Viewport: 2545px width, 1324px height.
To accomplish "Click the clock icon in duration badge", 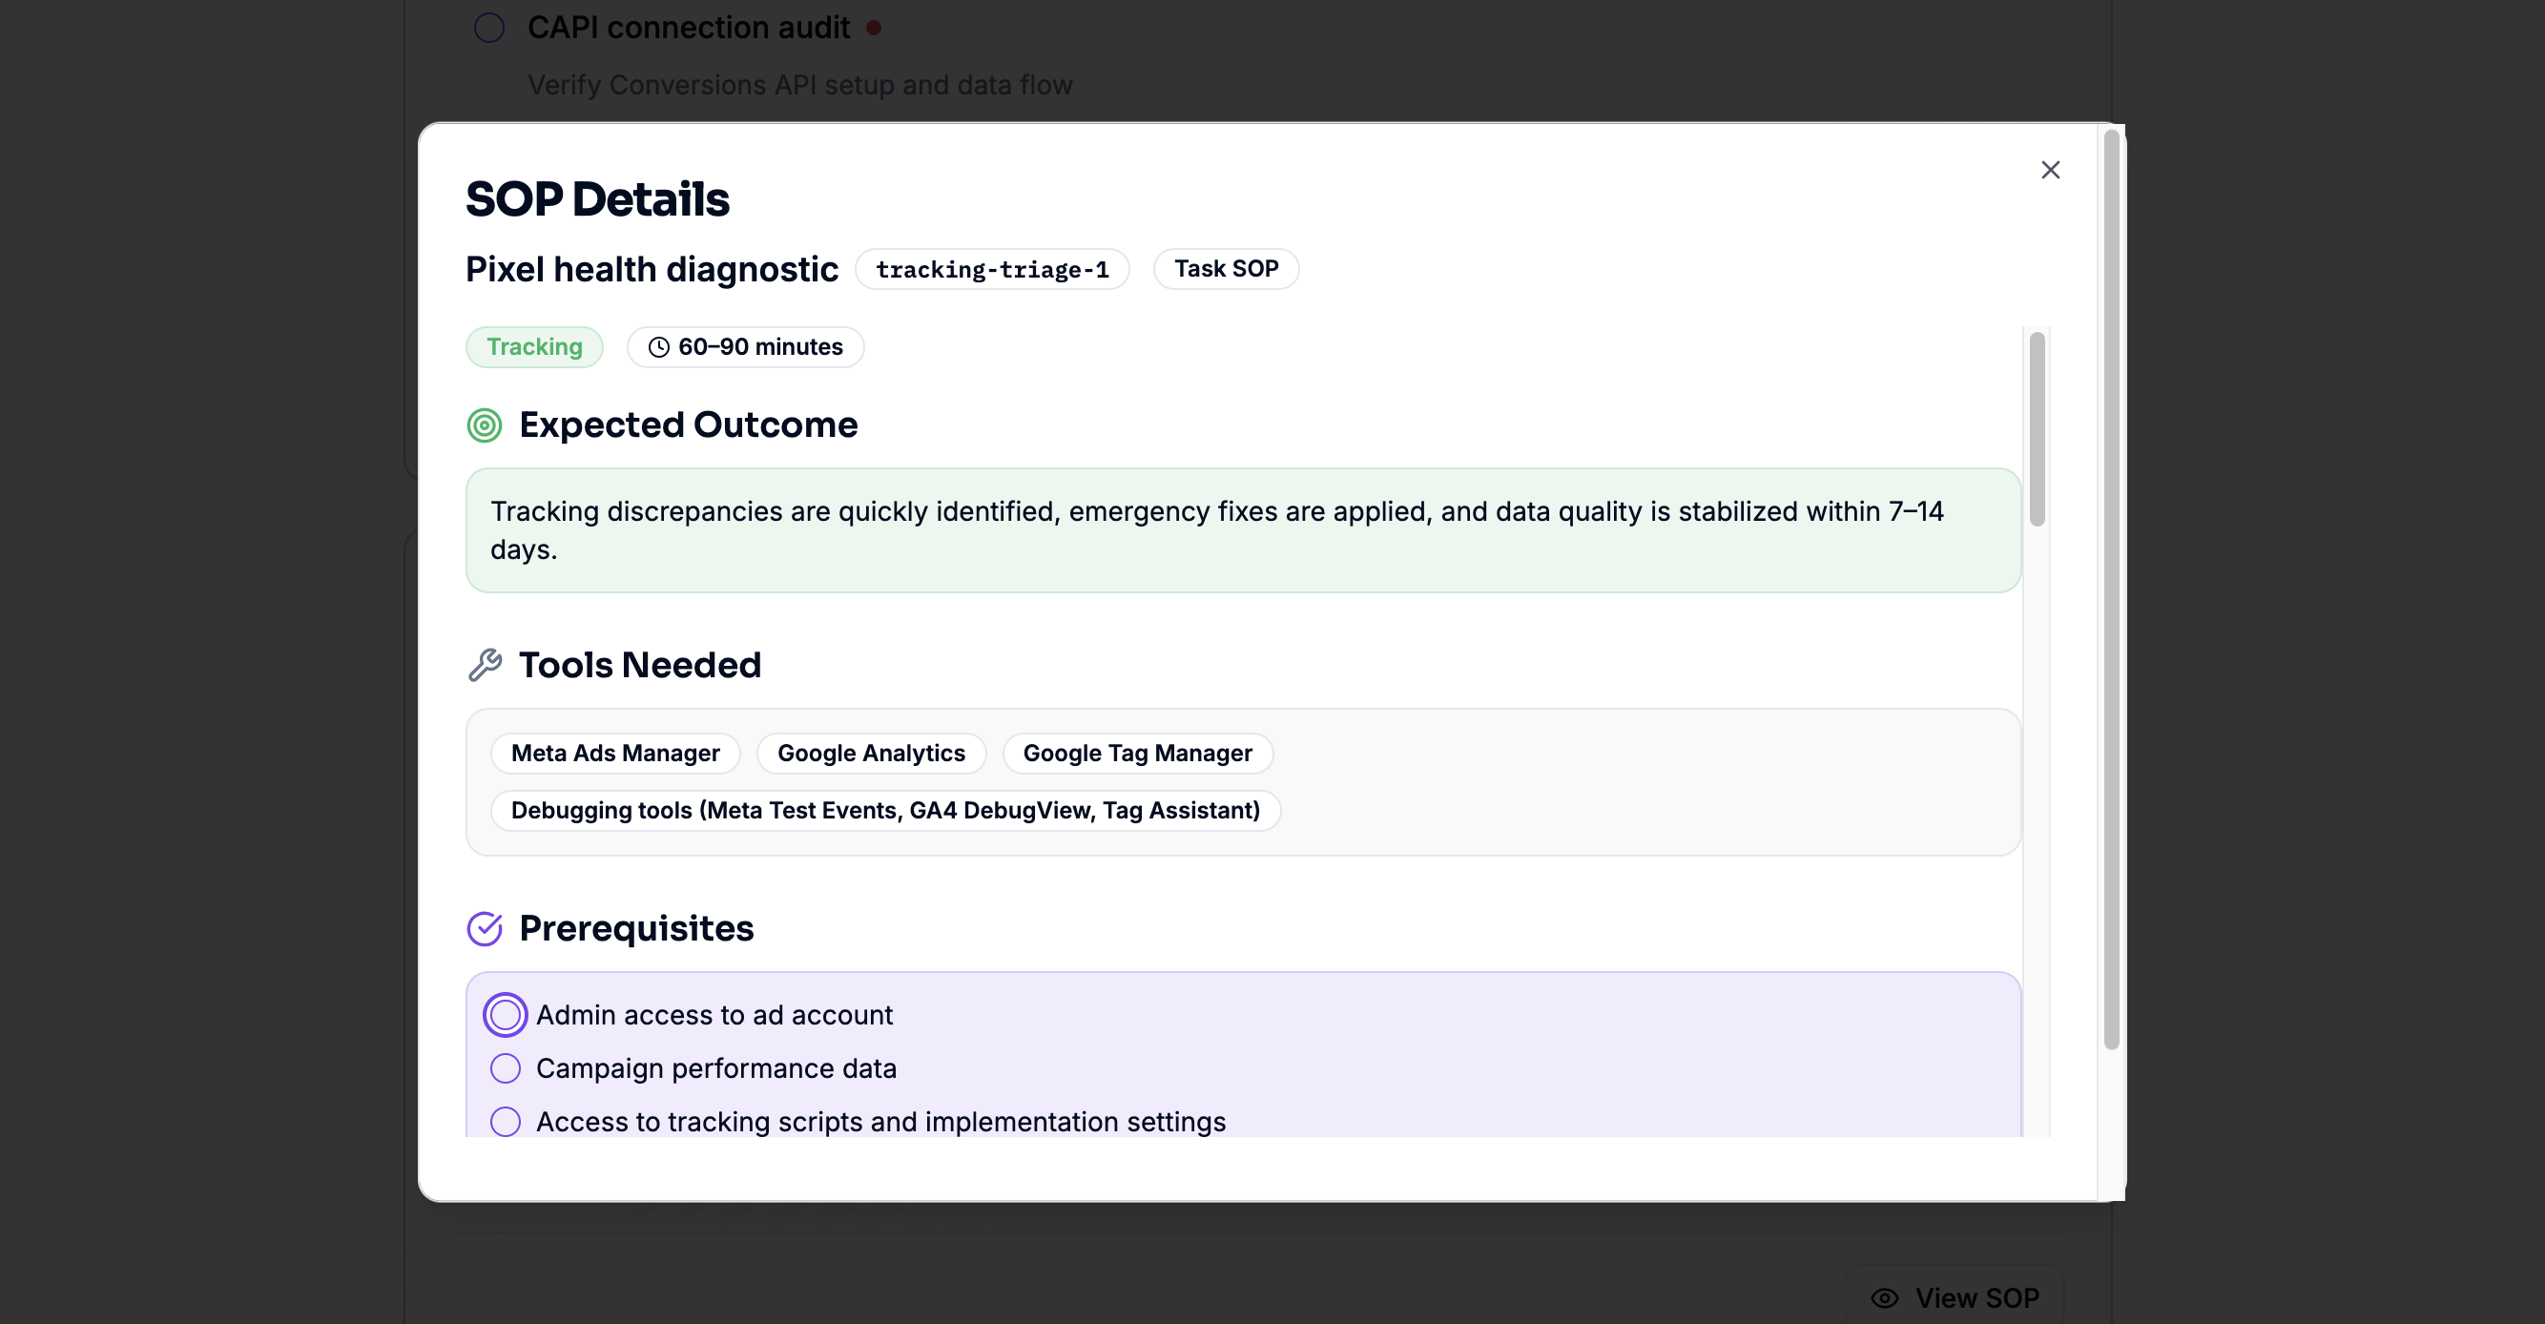I will coord(658,348).
